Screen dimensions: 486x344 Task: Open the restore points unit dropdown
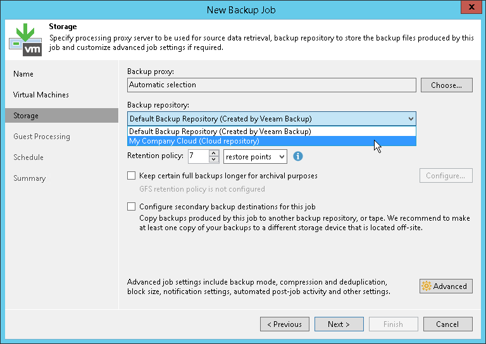pyautogui.click(x=256, y=156)
